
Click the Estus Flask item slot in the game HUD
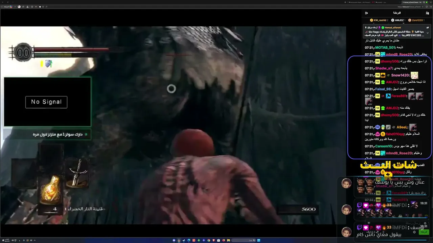[x=50, y=190]
